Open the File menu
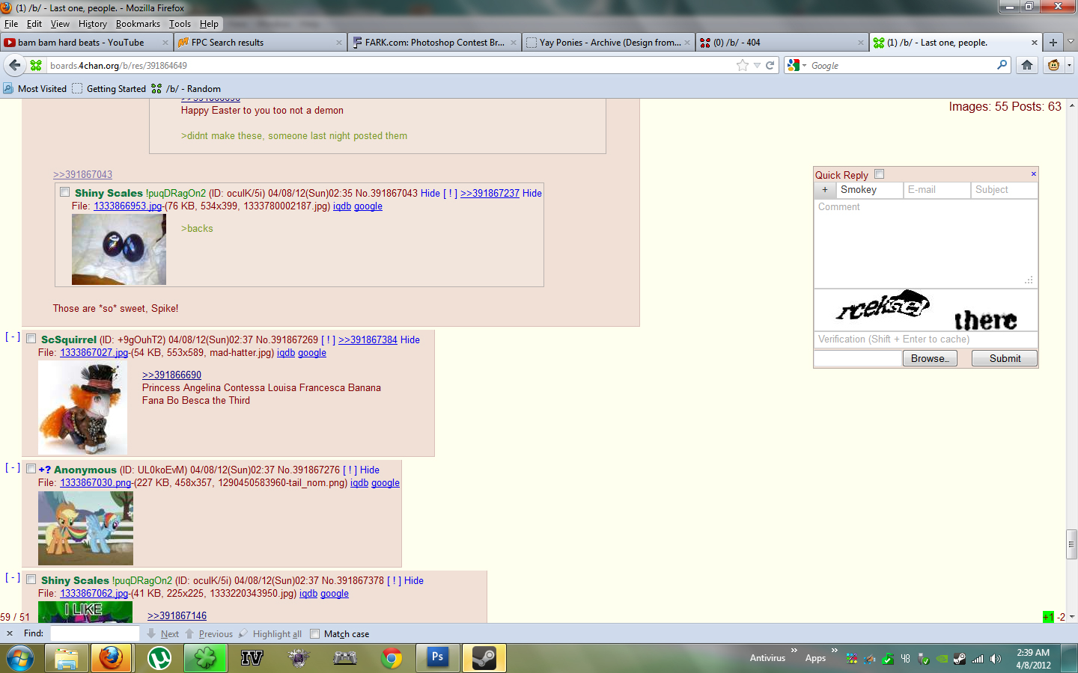Image resolution: width=1078 pixels, height=673 pixels. (11, 24)
